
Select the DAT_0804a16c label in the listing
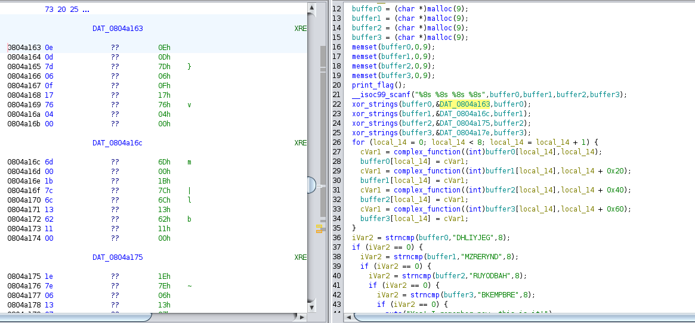118,143
